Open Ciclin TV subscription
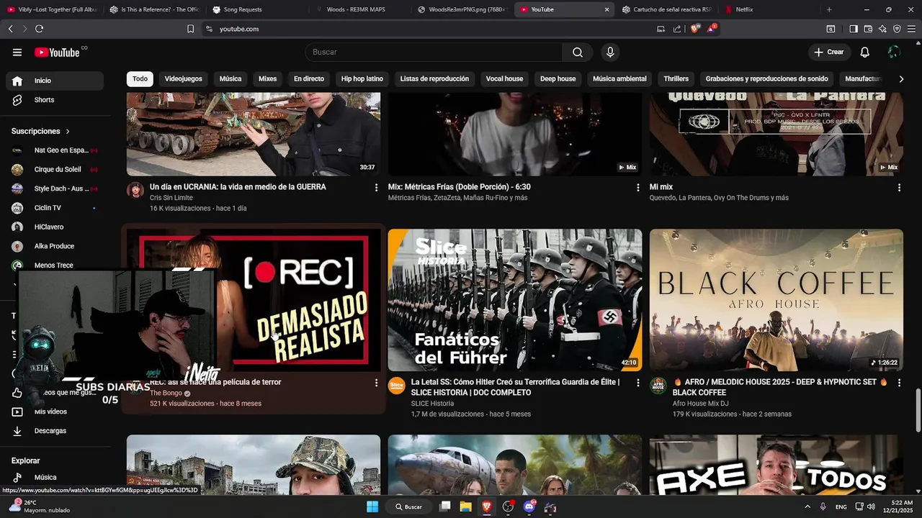The width and height of the screenshot is (922, 518). click(55, 208)
